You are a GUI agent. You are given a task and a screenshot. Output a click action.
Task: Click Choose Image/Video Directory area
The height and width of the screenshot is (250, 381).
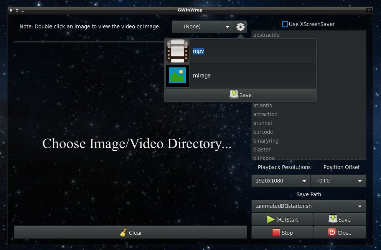[130, 134]
